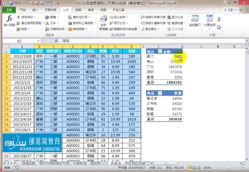Open the region filter in pivot table header
Viewport: 249px width, 172px height.
(160, 51)
